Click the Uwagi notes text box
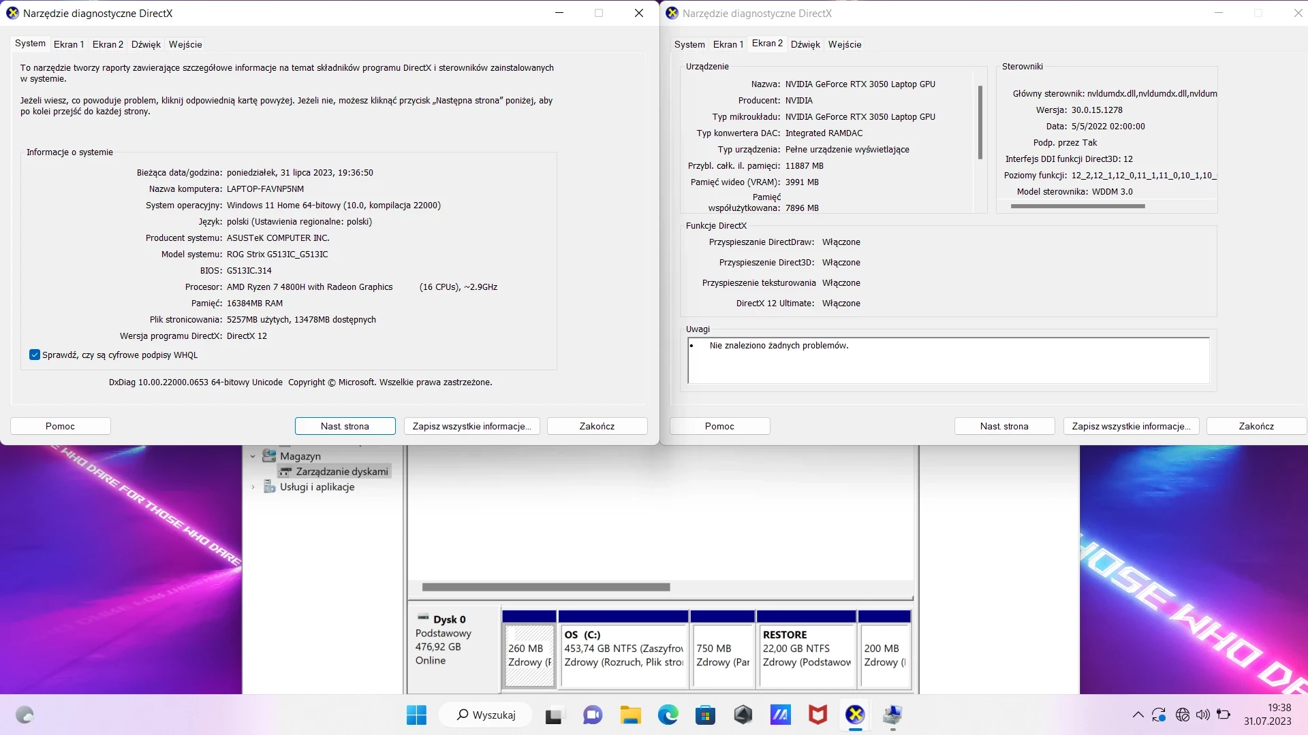1308x735 pixels. tap(948, 361)
